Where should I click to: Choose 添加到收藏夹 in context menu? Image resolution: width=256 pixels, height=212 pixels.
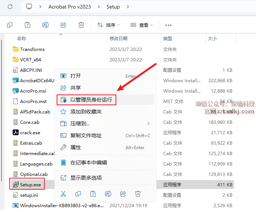point(105,112)
